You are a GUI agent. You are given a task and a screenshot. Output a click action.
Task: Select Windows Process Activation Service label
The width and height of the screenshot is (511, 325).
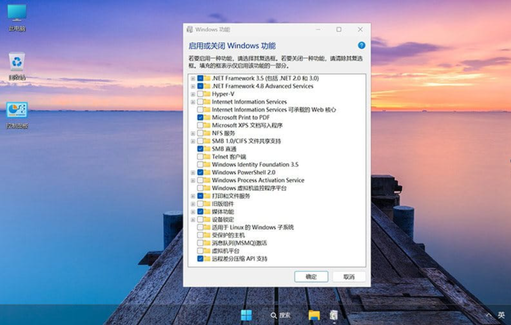point(258,180)
